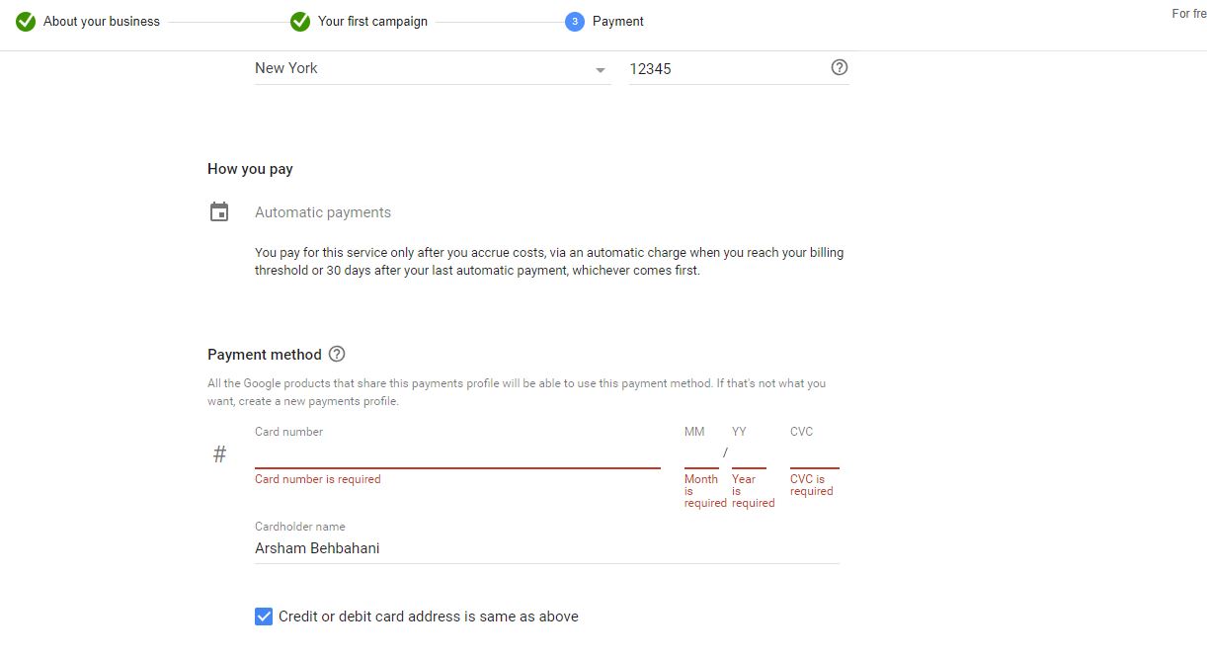The image size is (1207, 658).
Task: Click the green checkmark beside Your first campaign
Action: [x=300, y=22]
